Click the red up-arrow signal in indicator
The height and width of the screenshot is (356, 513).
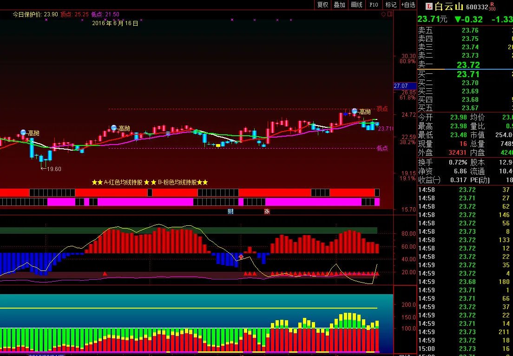pyautogui.click(x=241, y=257)
